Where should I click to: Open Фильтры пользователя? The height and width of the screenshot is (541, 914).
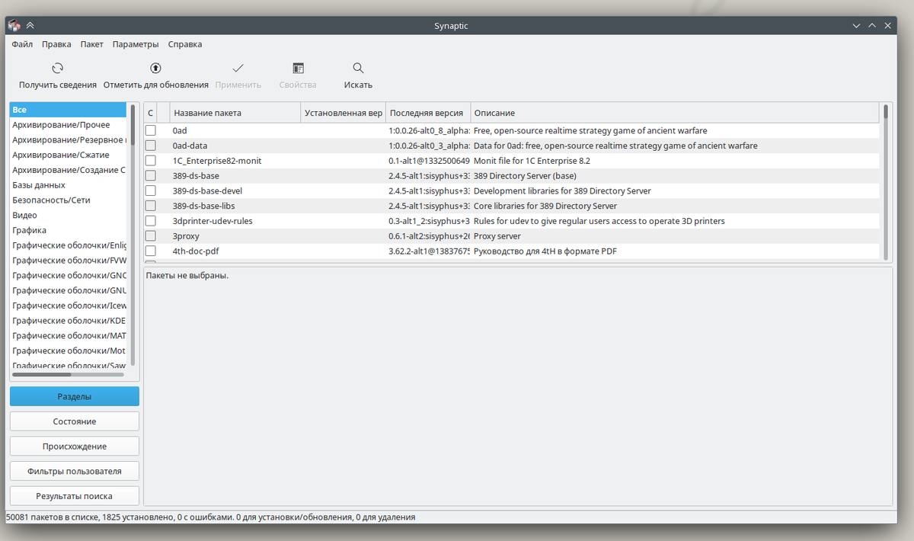coord(74,470)
